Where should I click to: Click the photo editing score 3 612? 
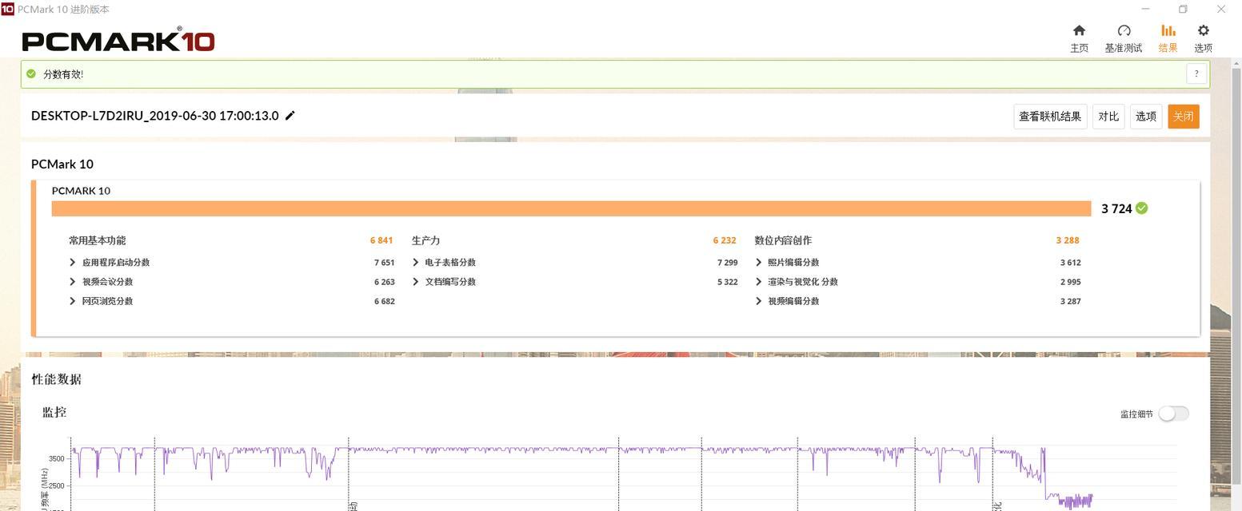click(1070, 263)
